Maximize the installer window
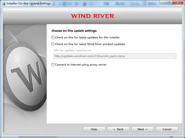 169,2
